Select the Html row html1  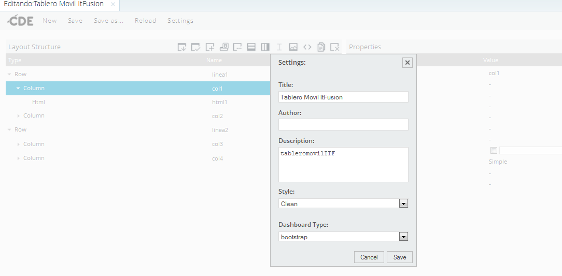pos(138,102)
